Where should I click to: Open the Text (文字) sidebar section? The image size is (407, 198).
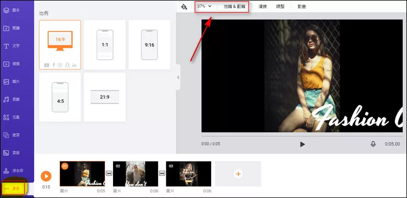coord(12,46)
